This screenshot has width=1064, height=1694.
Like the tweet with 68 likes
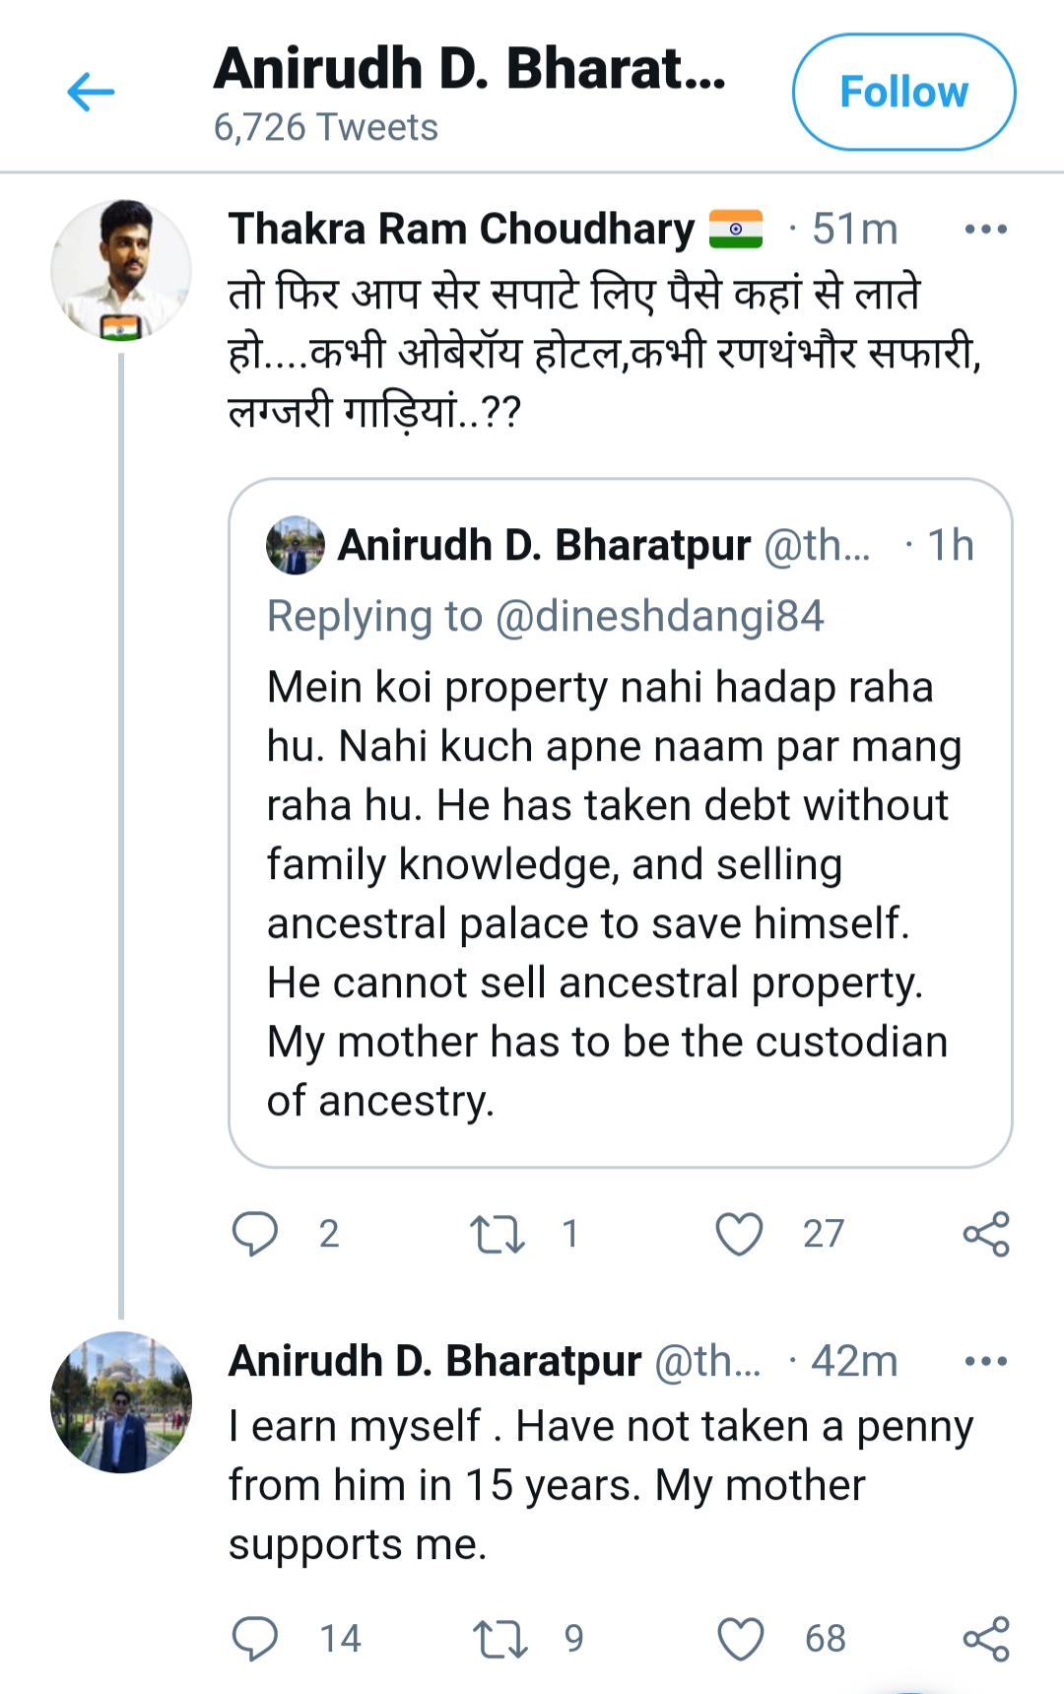click(x=740, y=1639)
